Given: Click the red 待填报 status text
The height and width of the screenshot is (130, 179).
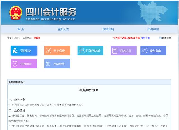Looking at the screenshot, I should coord(37,38).
